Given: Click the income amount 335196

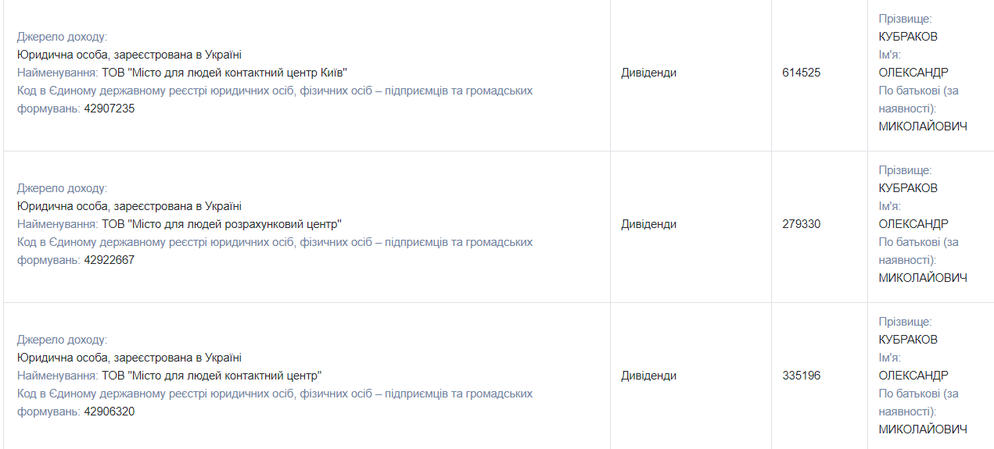Looking at the screenshot, I should tap(801, 376).
